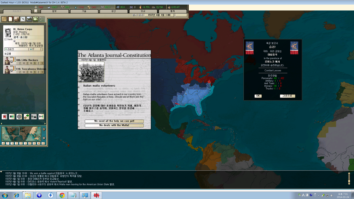The image size is (354, 199).
Task: Click right scroll arrow above minimap
Action: click(x=45, y=123)
